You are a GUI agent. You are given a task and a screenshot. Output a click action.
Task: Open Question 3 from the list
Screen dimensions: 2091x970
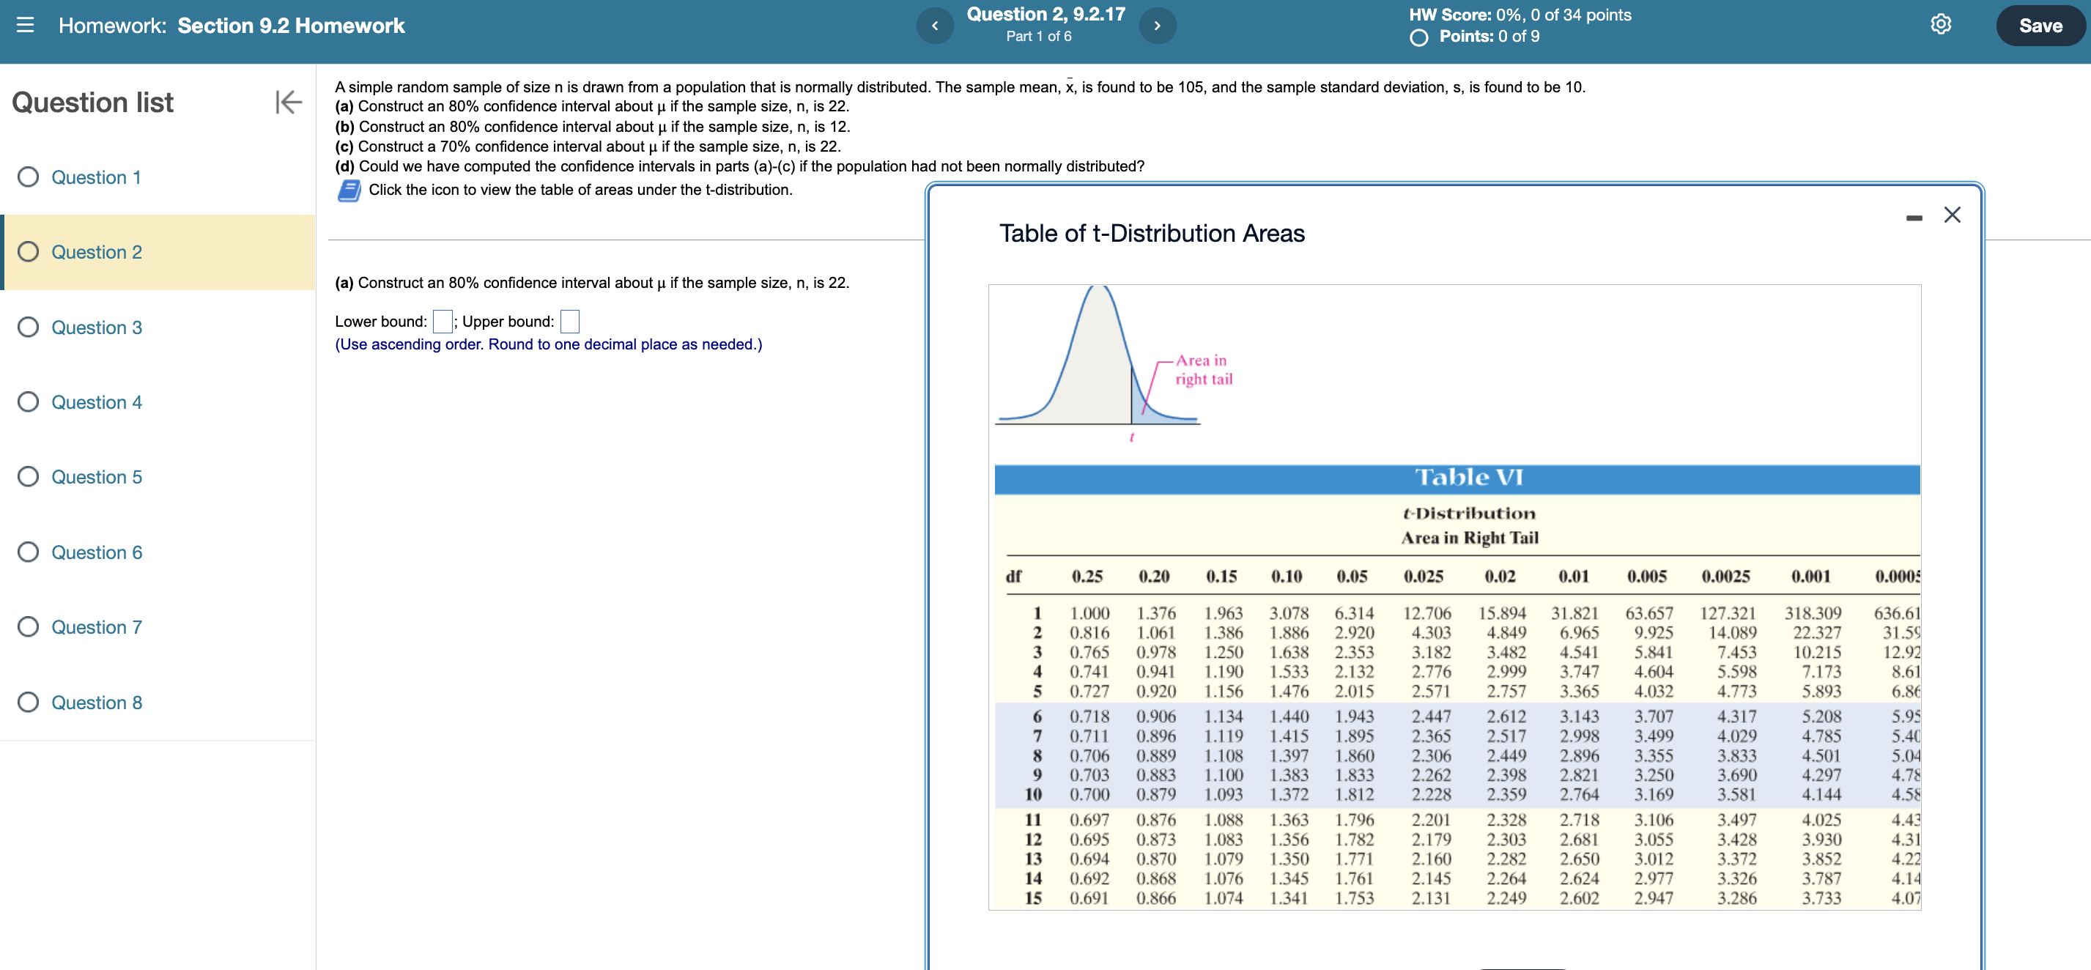coord(97,327)
